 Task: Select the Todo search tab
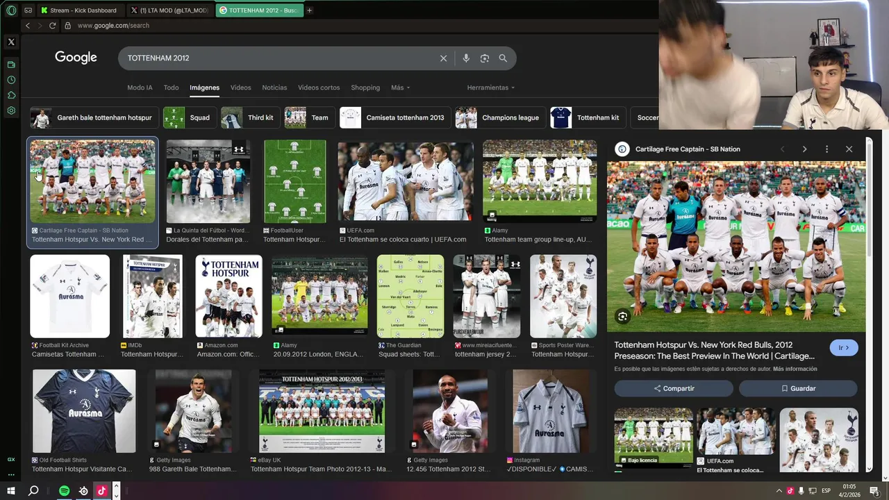pyautogui.click(x=171, y=88)
